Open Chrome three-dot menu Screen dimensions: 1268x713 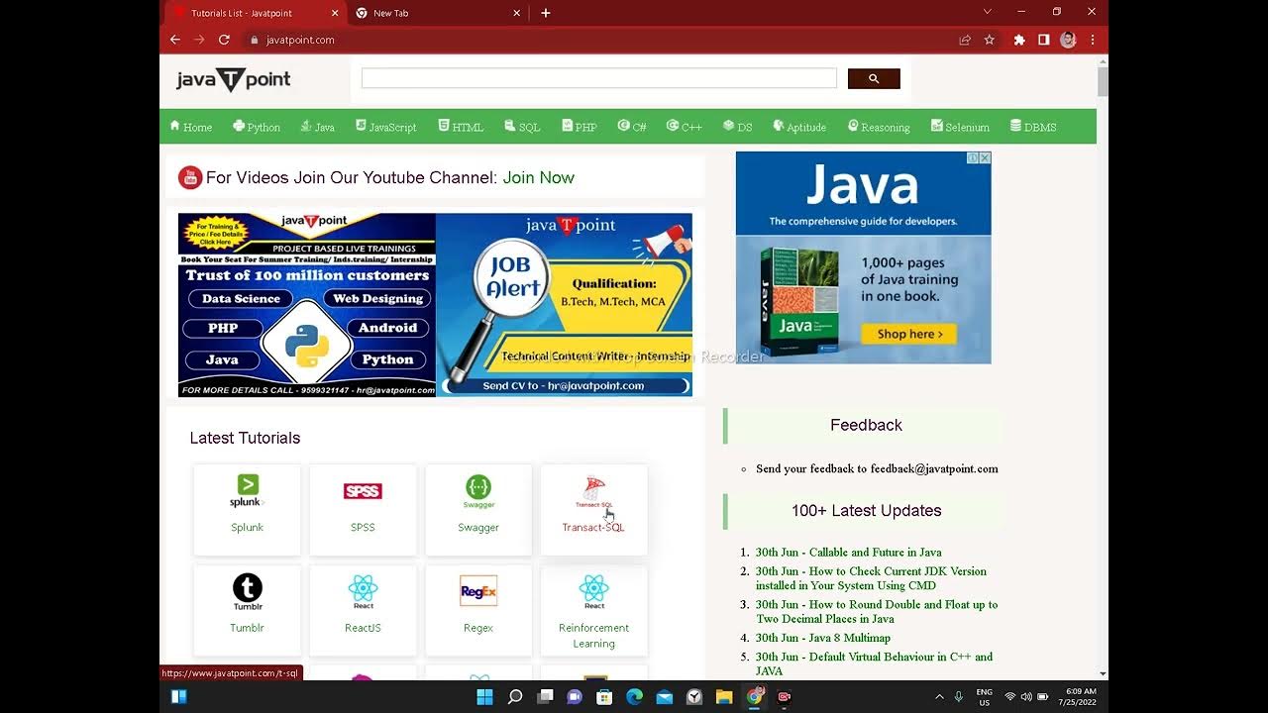1093,40
